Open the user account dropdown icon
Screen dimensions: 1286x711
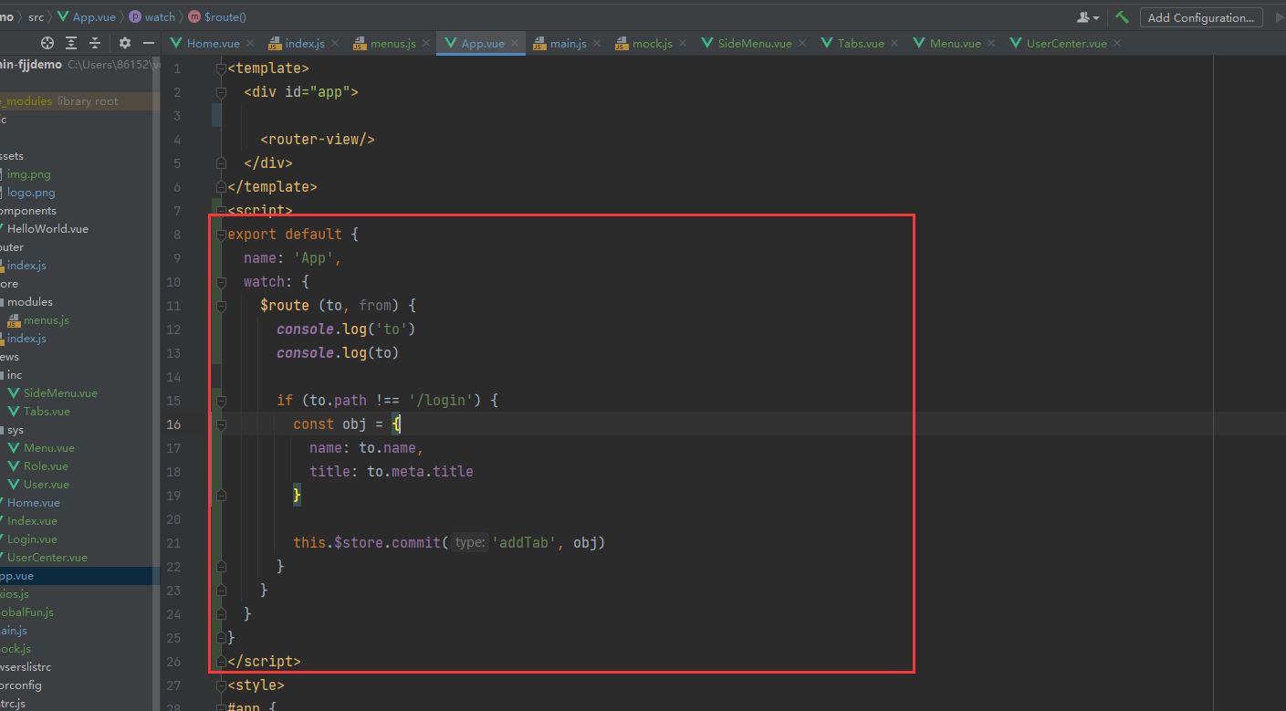click(x=1087, y=17)
